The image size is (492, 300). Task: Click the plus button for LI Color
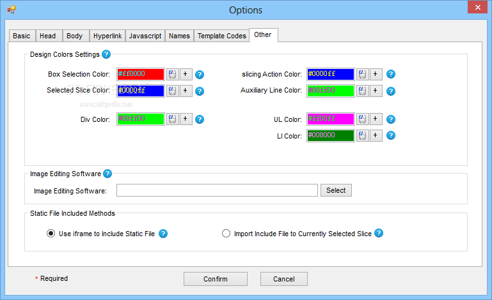point(376,135)
